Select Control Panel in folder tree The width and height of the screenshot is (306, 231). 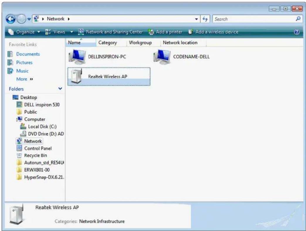[x=38, y=149]
